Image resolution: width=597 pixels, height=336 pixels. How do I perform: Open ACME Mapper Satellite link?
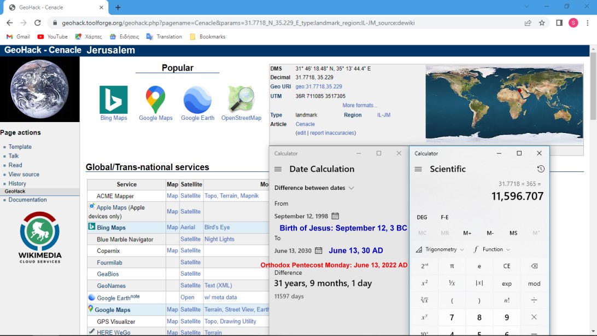pyautogui.click(x=190, y=195)
